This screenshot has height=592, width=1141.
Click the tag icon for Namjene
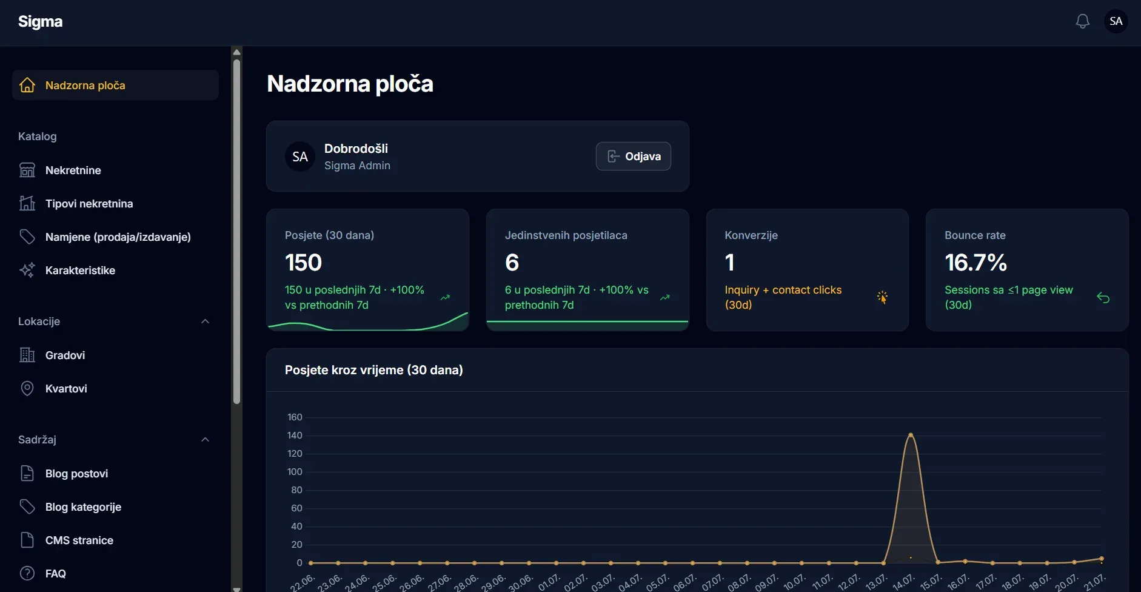click(27, 237)
